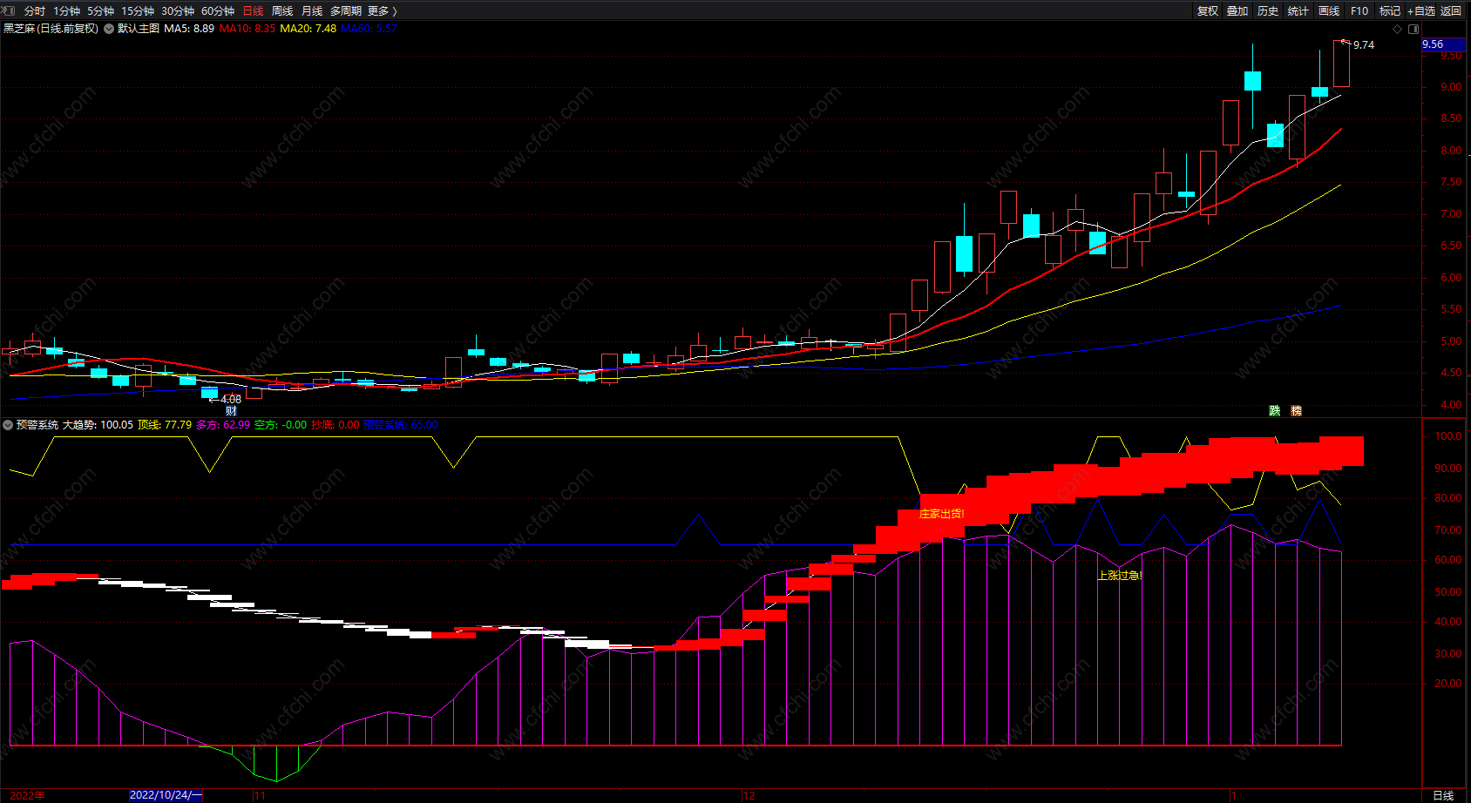Click the 空方: -0.00 readout

[281, 425]
